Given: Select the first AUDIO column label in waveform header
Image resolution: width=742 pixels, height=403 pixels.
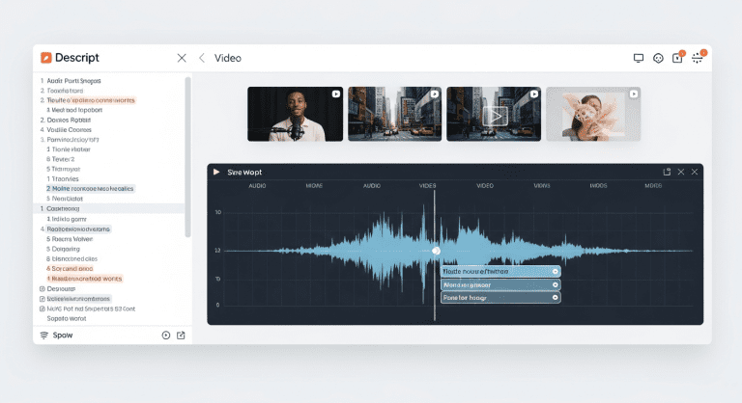Looking at the screenshot, I should [x=257, y=185].
